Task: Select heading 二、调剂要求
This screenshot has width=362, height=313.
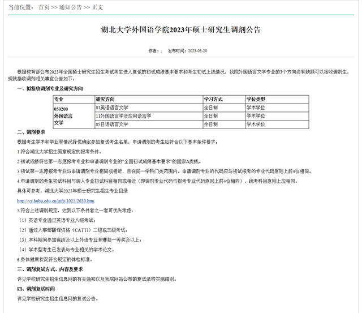Action: [31, 132]
